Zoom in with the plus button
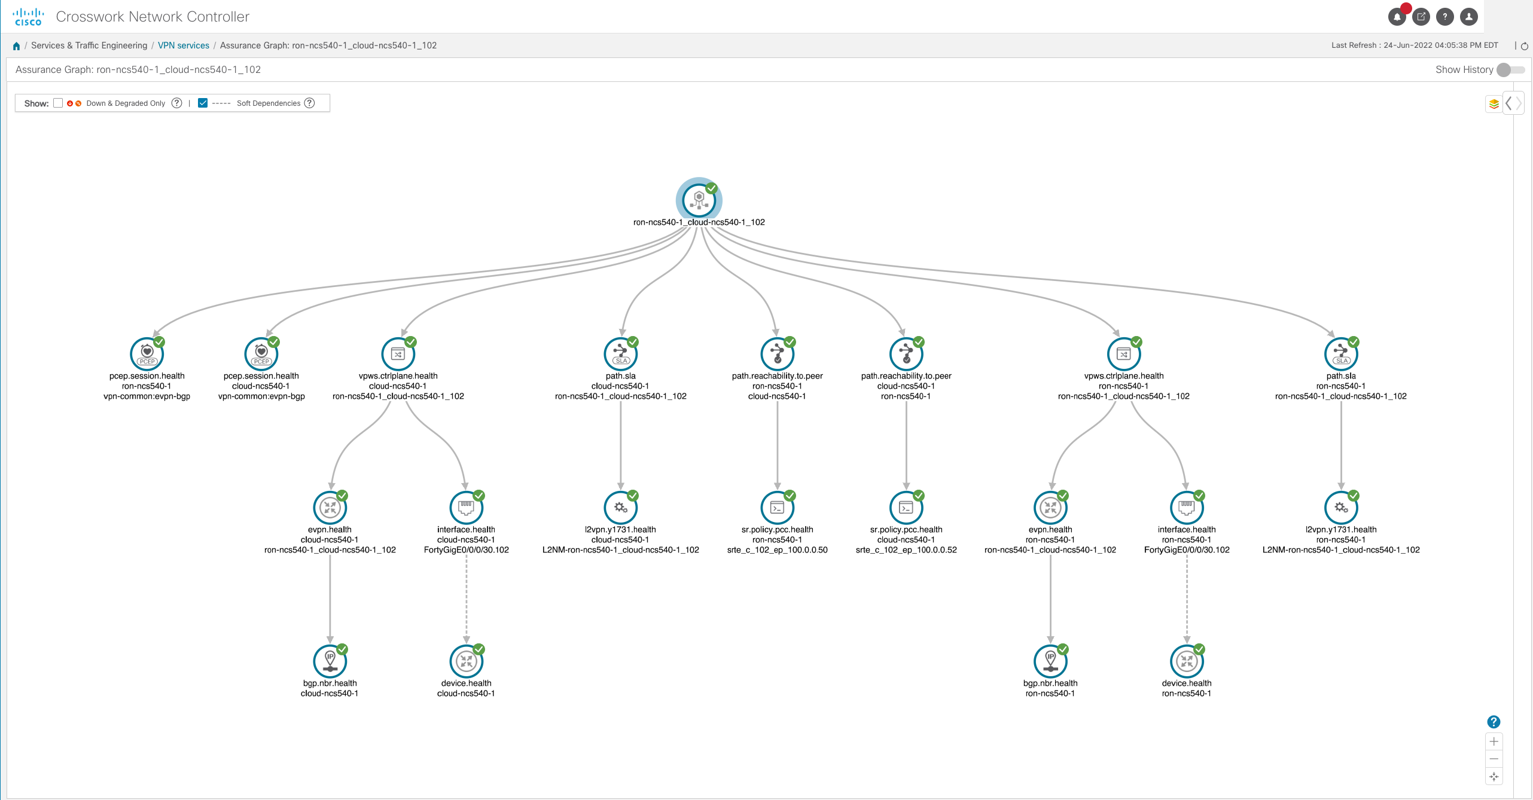 [1494, 741]
